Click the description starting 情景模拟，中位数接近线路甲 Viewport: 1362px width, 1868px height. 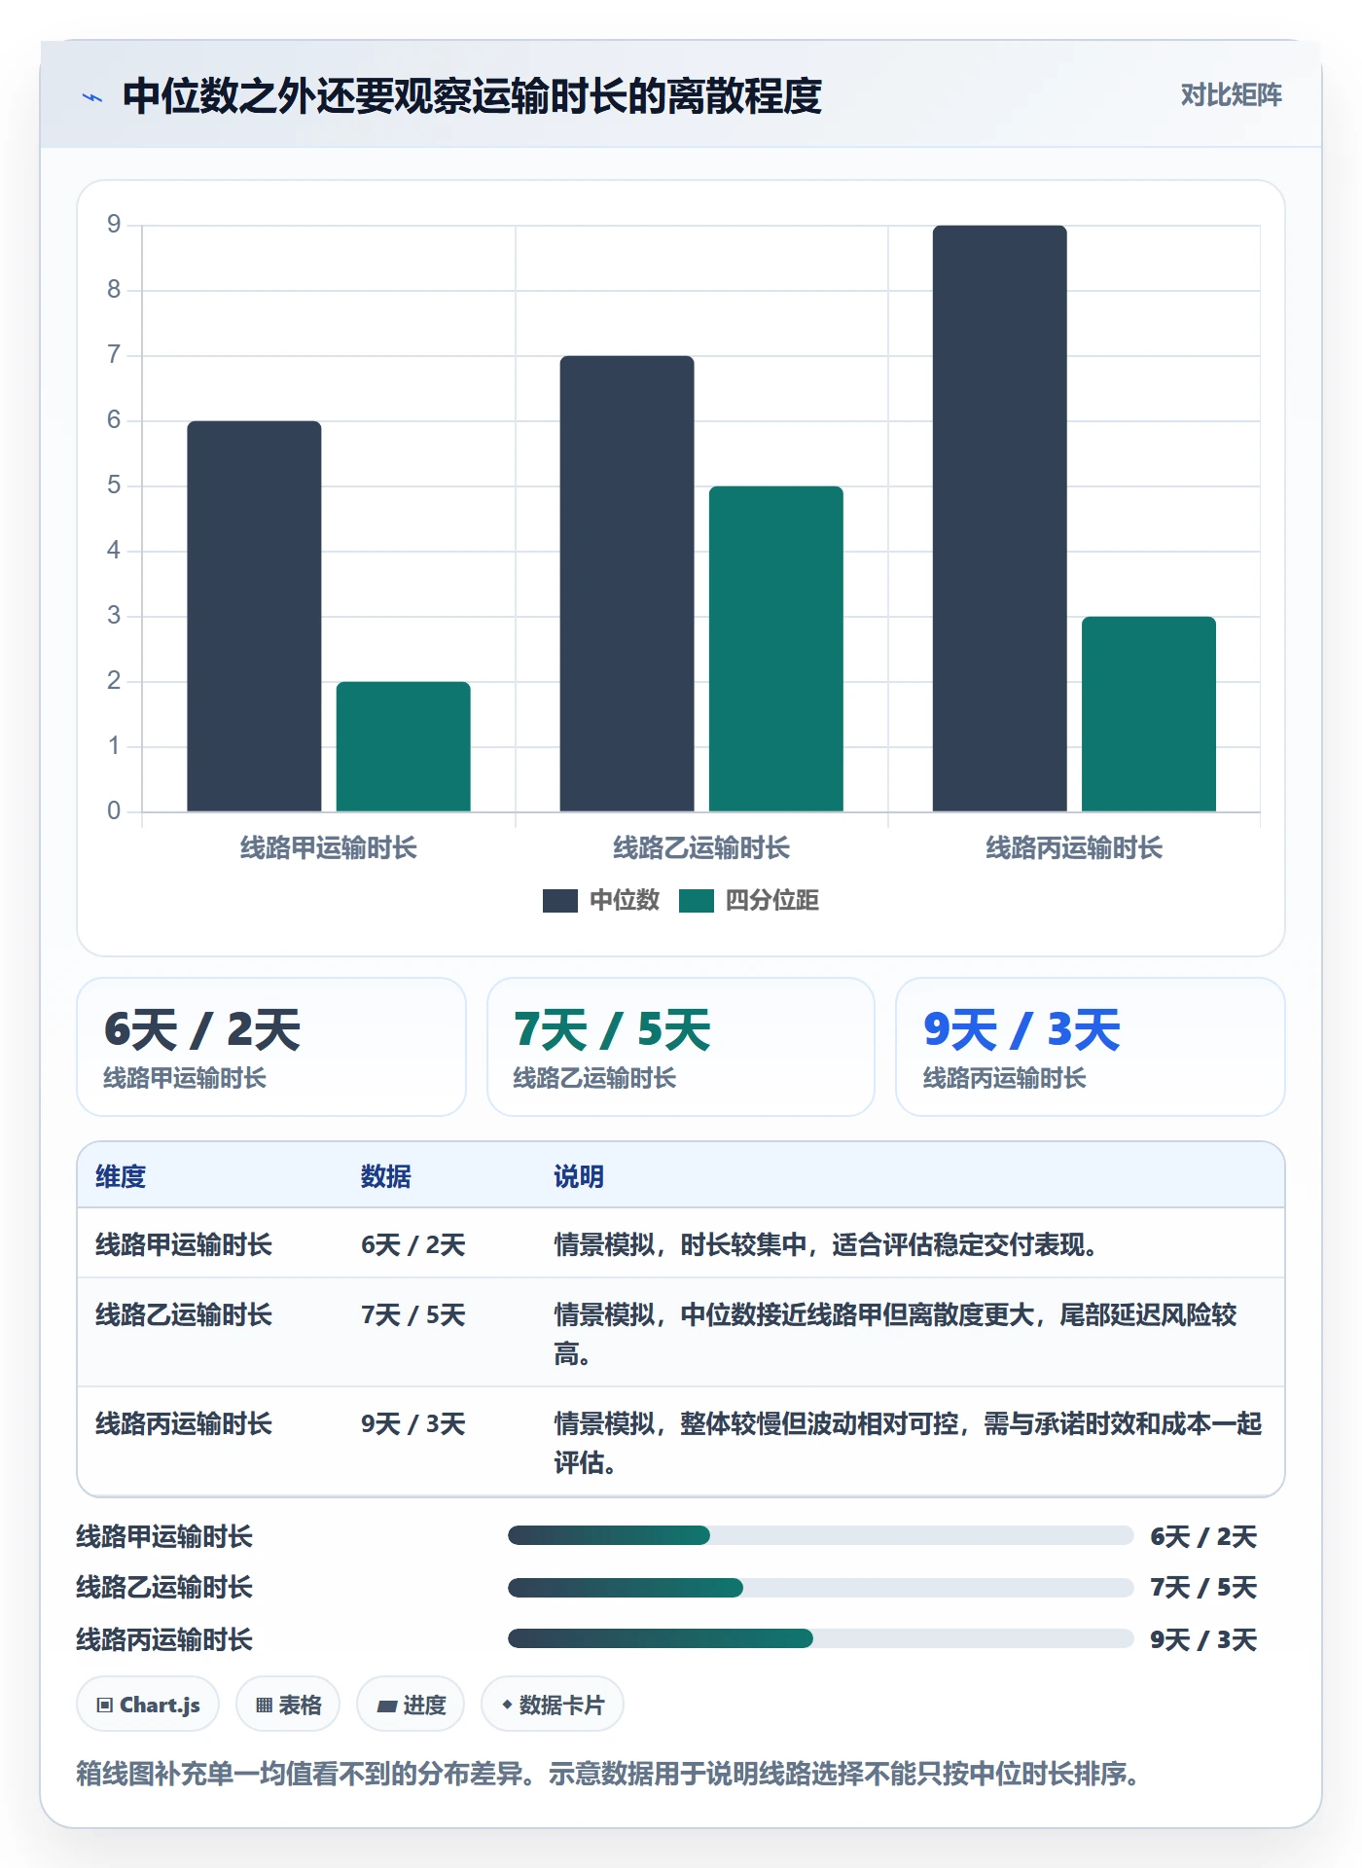tap(895, 1334)
